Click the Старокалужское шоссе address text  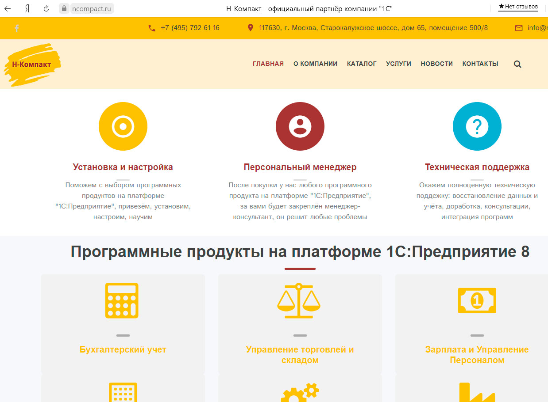click(374, 28)
